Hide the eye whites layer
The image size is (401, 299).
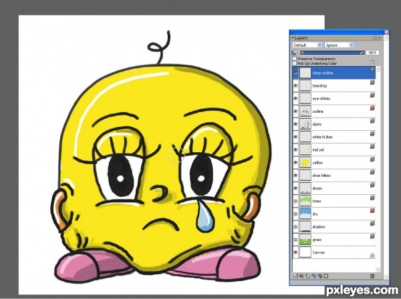[295, 98]
